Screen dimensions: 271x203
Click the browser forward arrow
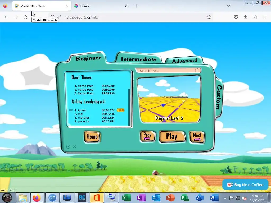[x=16, y=17]
